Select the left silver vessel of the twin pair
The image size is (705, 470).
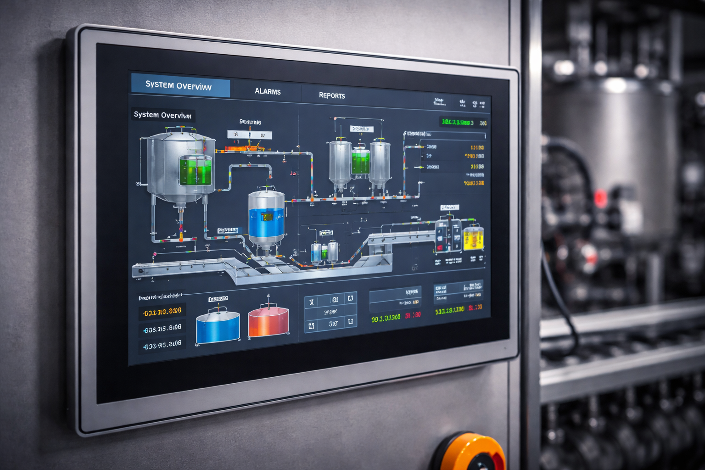click(340, 164)
